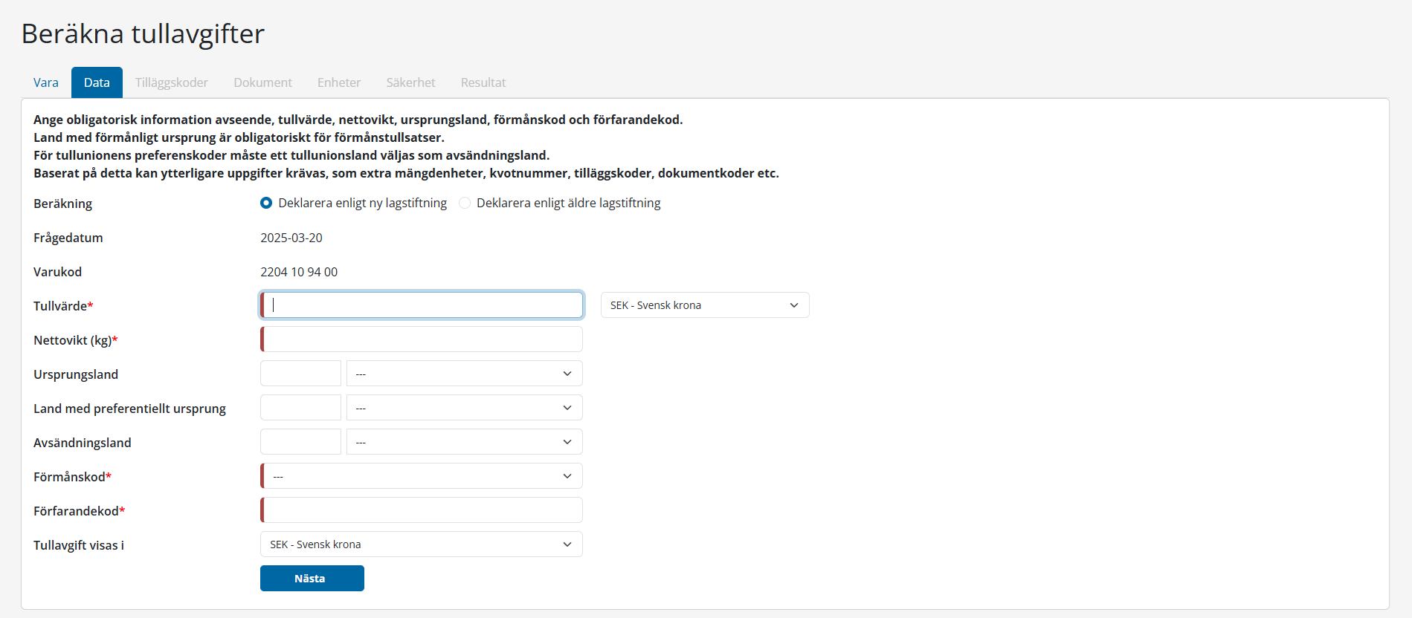Click the Förfarandekod input field
This screenshot has height=618, width=1412.
[x=422, y=510]
